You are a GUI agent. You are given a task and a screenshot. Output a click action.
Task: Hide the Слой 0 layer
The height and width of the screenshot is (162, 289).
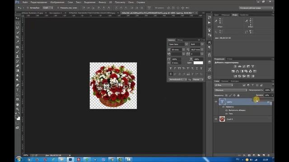point(216,119)
